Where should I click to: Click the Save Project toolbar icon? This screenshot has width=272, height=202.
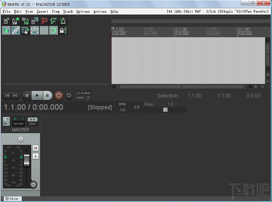click(x=25, y=21)
